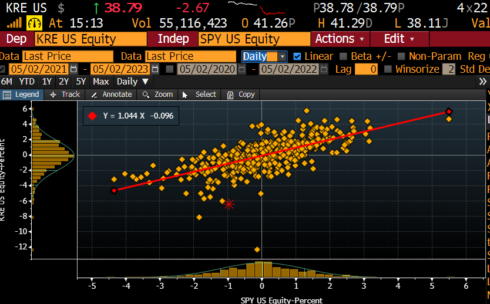Open calendar for 05/02/2022 comparison date

(324, 69)
